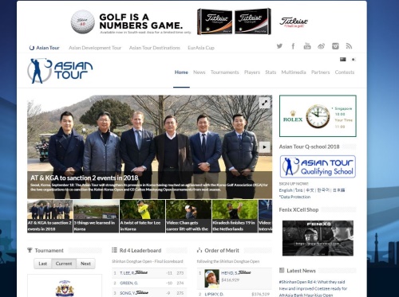
Task: Open the Stats menu
Action: (271, 72)
